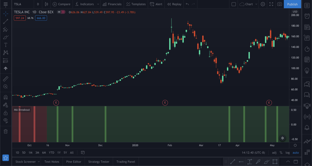The image size is (312, 166).
Task: Select the trend line drawing tool
Action: click(6, 21)
